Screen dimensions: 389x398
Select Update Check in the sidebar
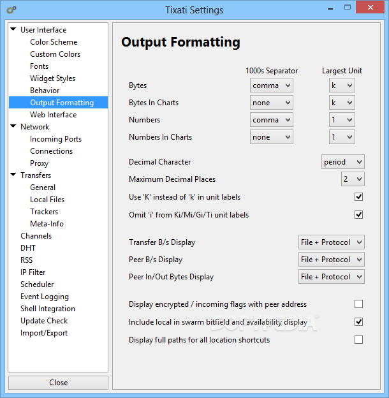[x=44, y=321]
